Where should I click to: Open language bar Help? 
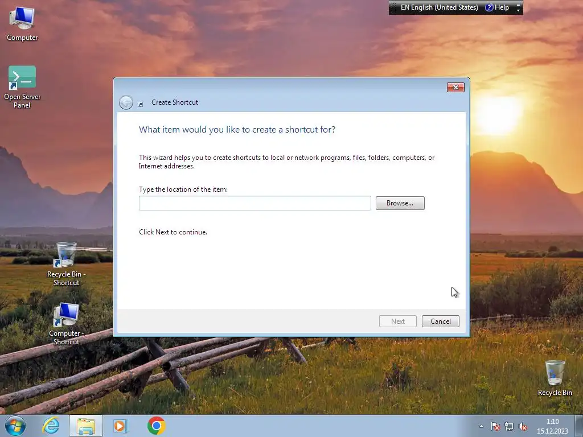coord(497,7)
